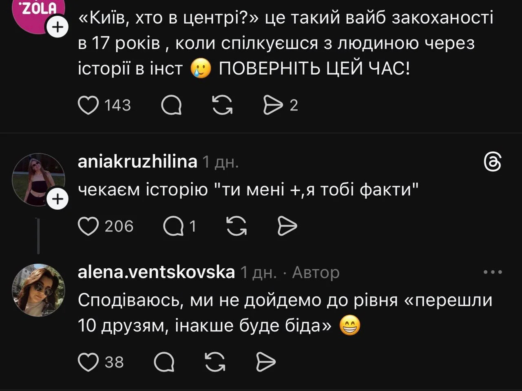This screenshot has height=391, width=522.
Task: Reply to alena.ventskovska's comment
Action: tap(164, 362)
